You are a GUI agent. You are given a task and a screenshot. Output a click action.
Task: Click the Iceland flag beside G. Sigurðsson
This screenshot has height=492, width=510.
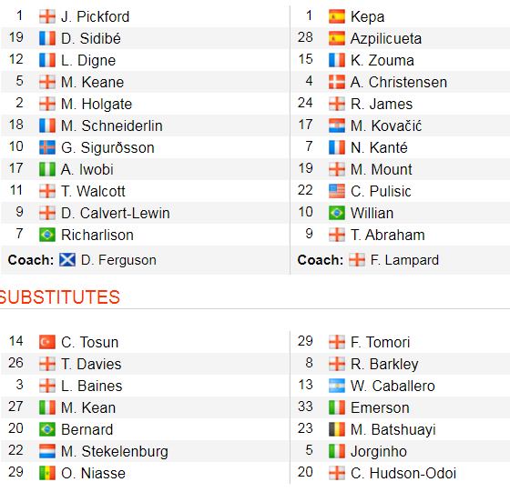(x=47, y=147)
